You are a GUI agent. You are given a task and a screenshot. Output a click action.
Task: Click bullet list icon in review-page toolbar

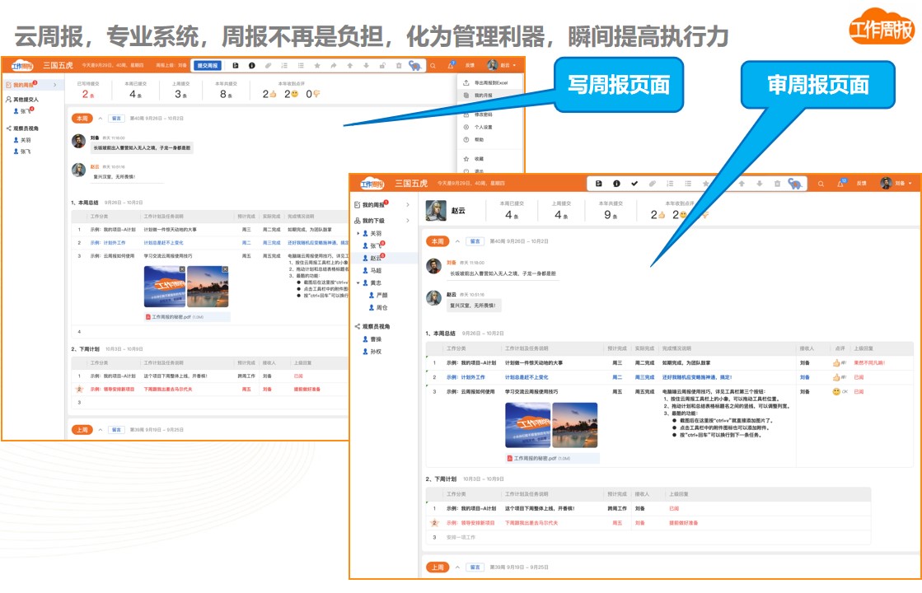[688, 184]
